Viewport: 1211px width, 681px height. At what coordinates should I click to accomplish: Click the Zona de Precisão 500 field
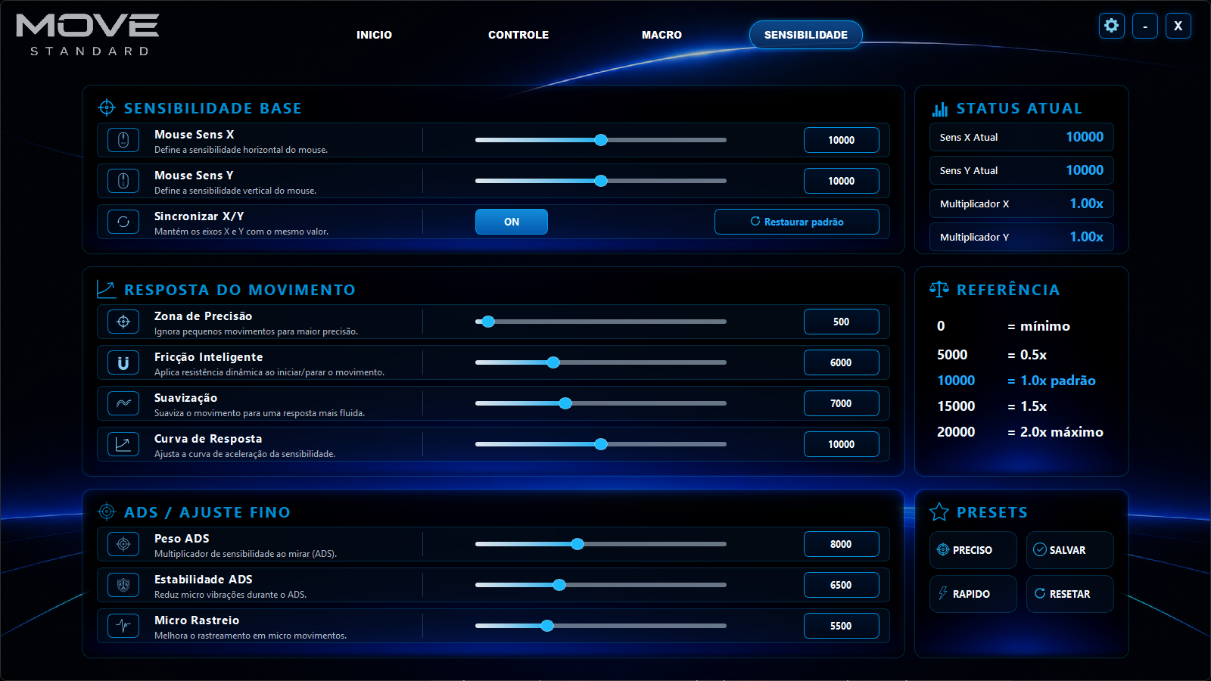coord(842,322)
